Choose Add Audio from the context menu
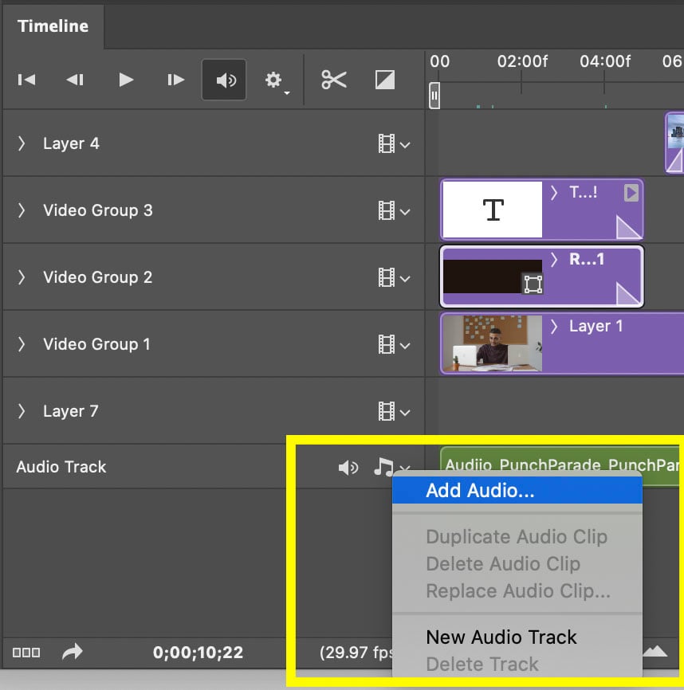The height and width of the screenshot is (690, 684). [x=478, y=489]
